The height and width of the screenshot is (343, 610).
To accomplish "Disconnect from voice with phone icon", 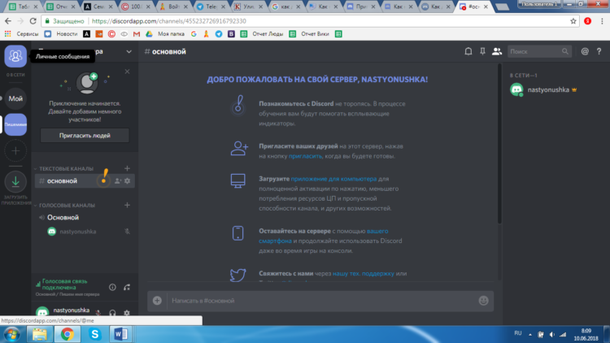I will [127, 288].
